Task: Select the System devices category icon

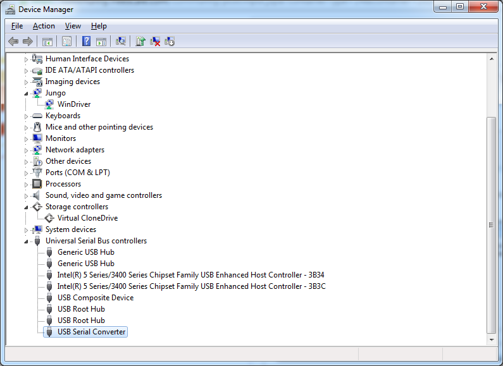Action: (37, 229)
